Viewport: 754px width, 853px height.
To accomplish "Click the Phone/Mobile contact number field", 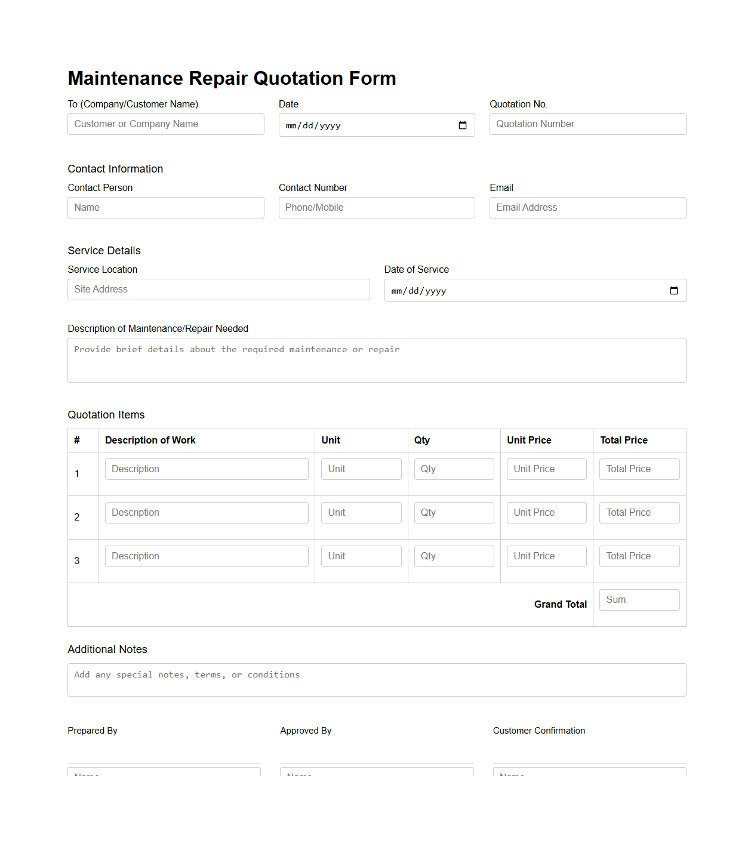I will tap(376, 207).
